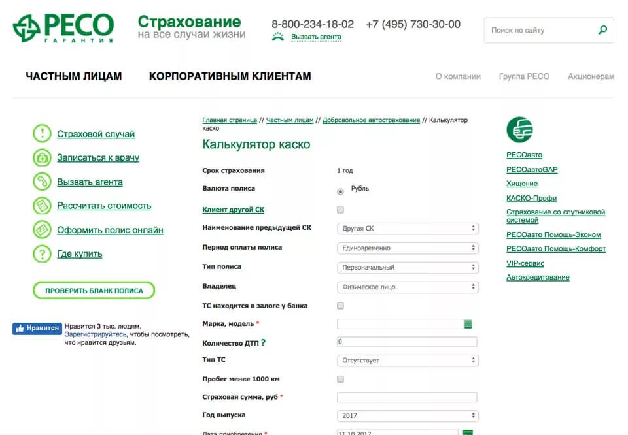Viewport: 628px width, 435px height.
Task: Enable ТС находится в залоге у банка checkbox
Action: pyautogui.click(x=340, y=306)
